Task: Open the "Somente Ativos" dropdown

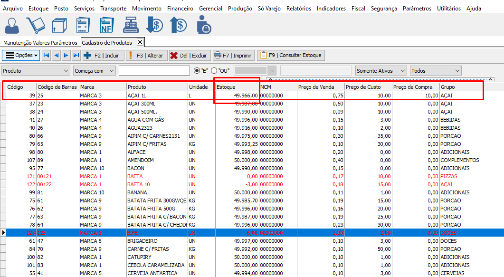Action: click(403, 71)
